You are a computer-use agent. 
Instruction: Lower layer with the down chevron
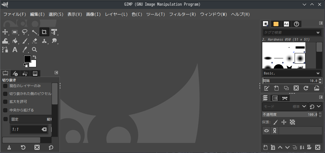pos(287,147)
